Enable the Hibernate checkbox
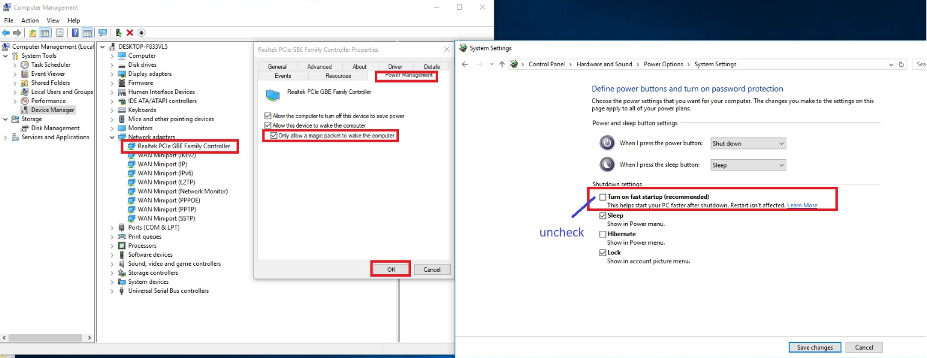The image size is (927, 358). 602,234
